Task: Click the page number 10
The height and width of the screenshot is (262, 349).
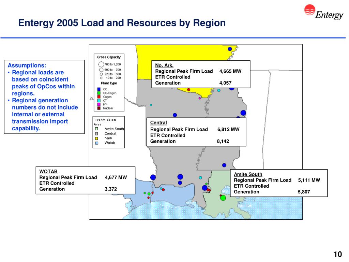Action: click(338, 254)
